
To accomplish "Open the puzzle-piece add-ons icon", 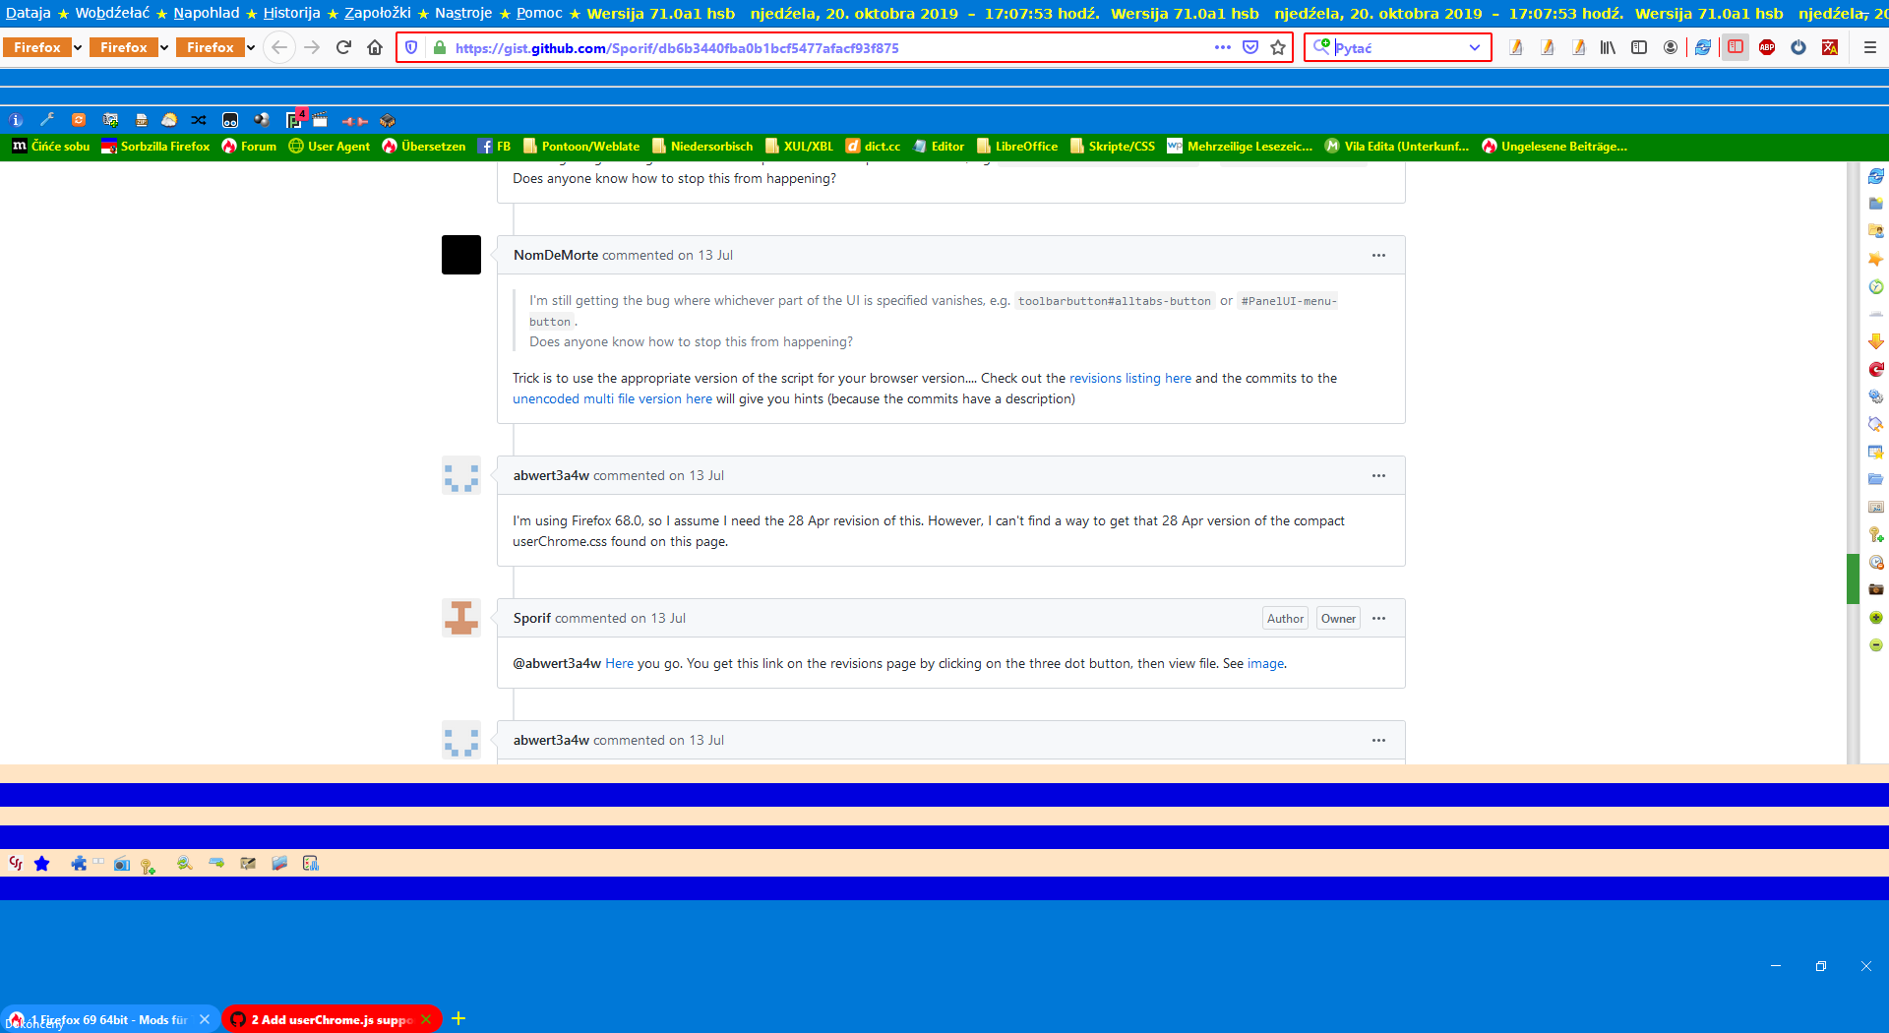I will 79,863.
